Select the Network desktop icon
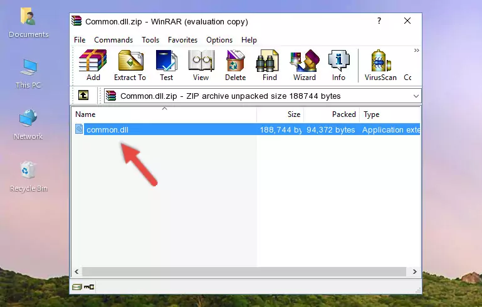Image resolution: width=482 pixels, height=307 pixels. click(28, 124)
